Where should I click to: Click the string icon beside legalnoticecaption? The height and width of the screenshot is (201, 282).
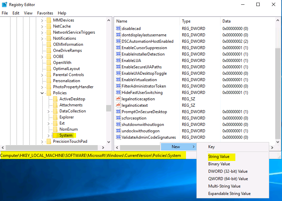click(x=118, y=99)
